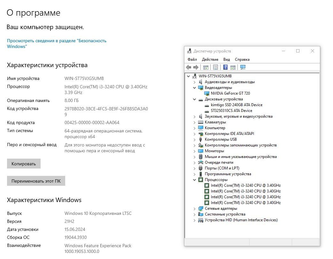
Task: Click the Копировать button under device specs
Action: (24, 164)
